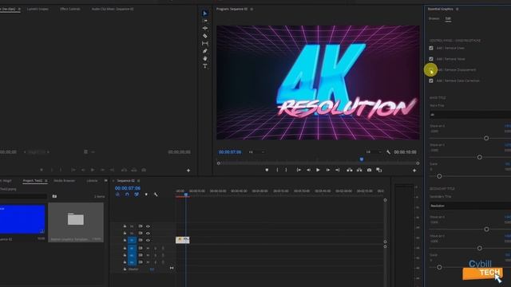Go to In point in Program monitor
Image resolution: width=511 pixels, height=287 pixels.
tap(299, 170)
